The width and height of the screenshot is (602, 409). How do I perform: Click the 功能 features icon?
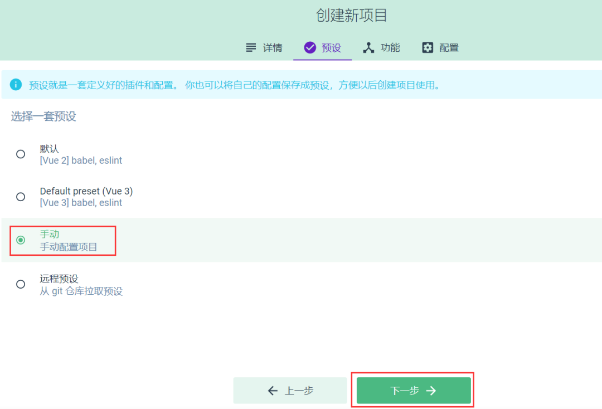coord(368,47)
